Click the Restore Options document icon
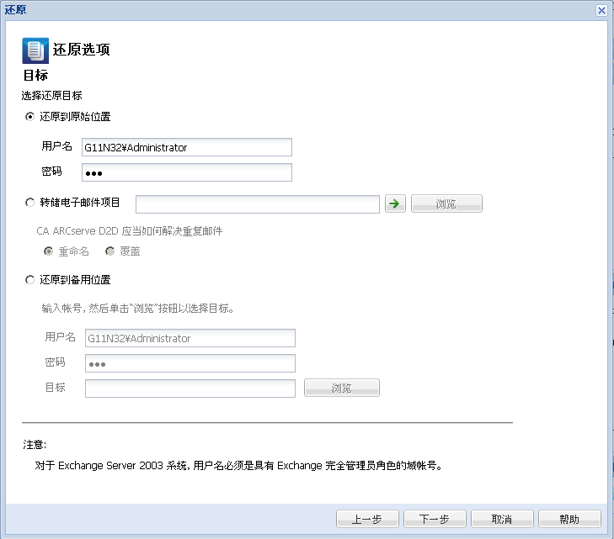This screenshot has width=614, height=539. coord(35,50)
